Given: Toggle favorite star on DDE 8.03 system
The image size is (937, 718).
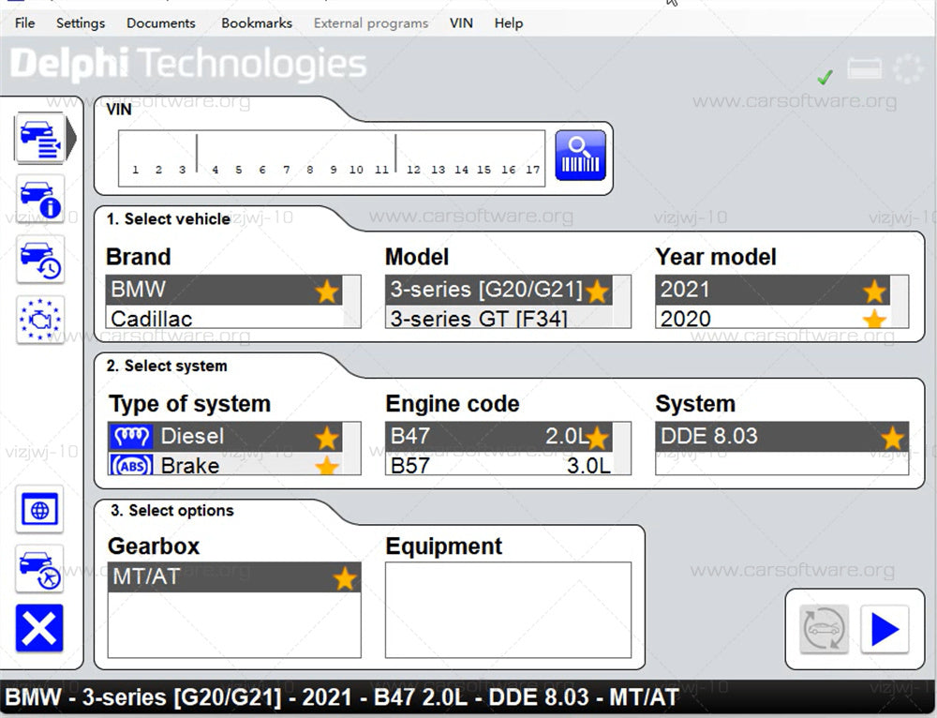Looking at the screenshot, I should 892,439.
